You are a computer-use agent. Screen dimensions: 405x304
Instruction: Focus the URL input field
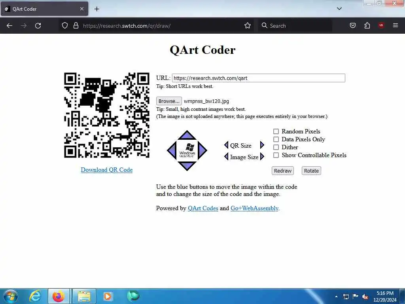coord(259,78)
